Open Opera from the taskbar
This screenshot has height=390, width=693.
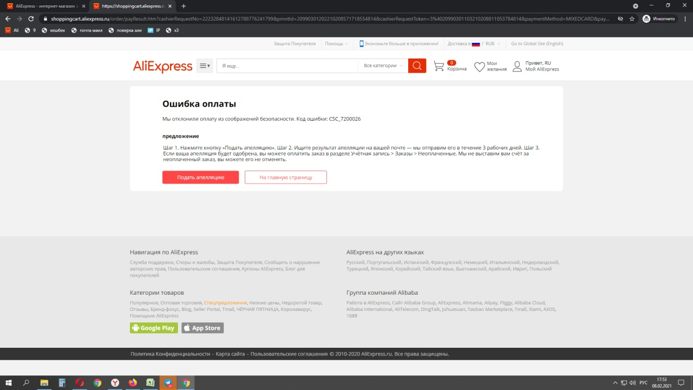click(x=80, y=382)
